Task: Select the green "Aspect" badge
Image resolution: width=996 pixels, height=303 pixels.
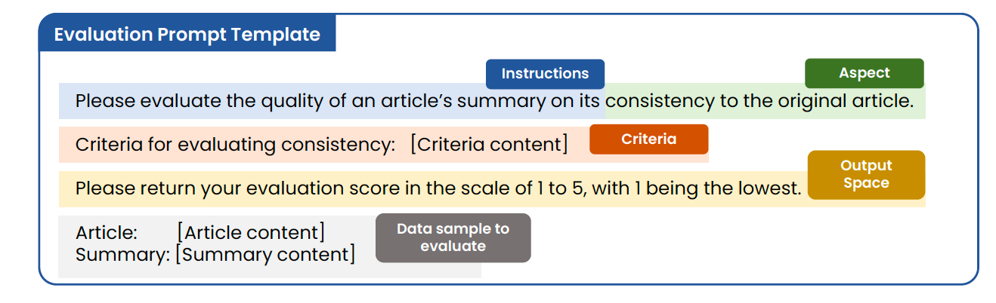Action: click(x=864, y=73)
